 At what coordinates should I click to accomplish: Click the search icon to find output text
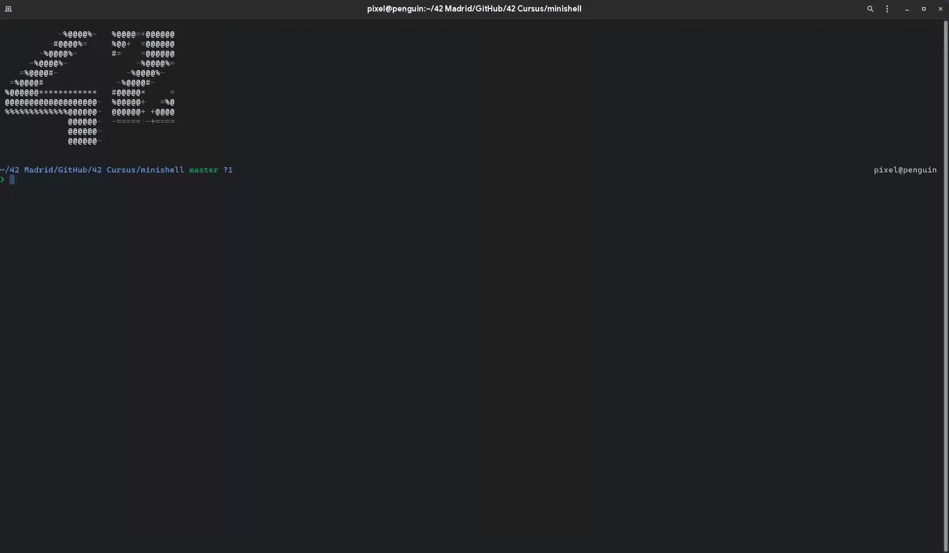point(870,9)
